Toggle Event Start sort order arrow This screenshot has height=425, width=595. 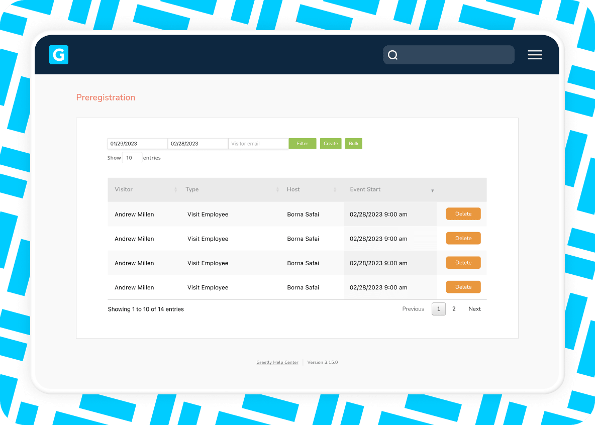[432, 190]
